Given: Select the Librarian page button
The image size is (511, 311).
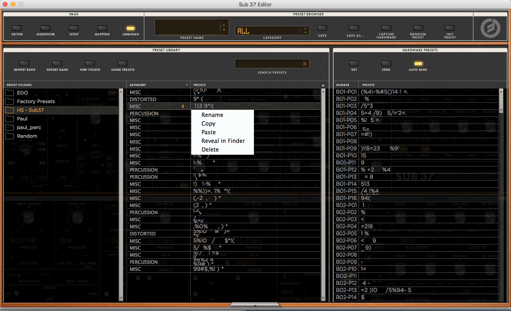Looking at the screenshot, I should click(131, 28).
